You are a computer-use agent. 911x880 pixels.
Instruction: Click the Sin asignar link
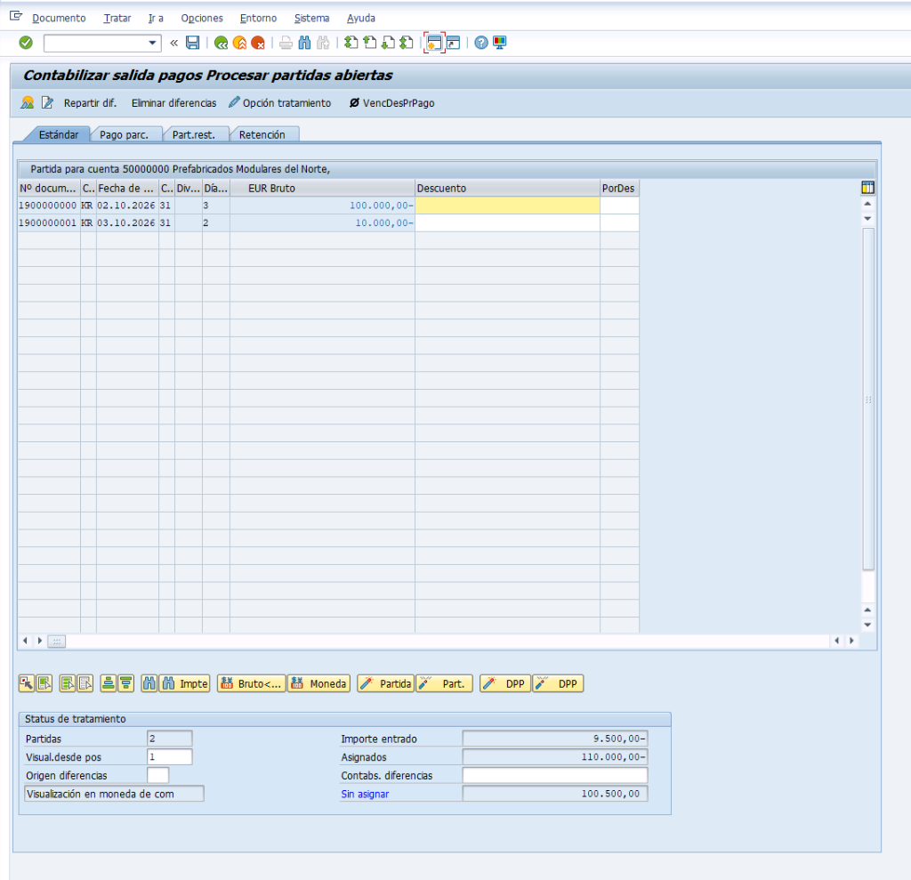point(365,794)
